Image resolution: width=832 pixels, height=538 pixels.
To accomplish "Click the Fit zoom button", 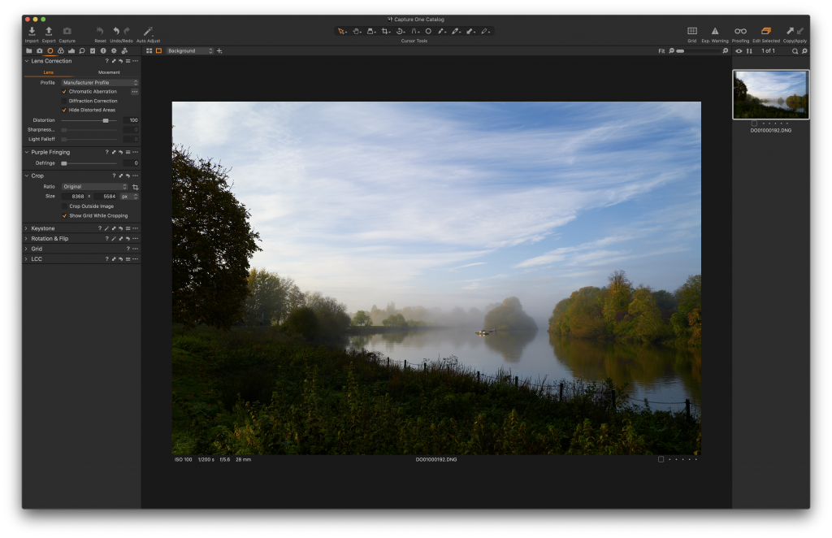I will (x=661, y=51).
